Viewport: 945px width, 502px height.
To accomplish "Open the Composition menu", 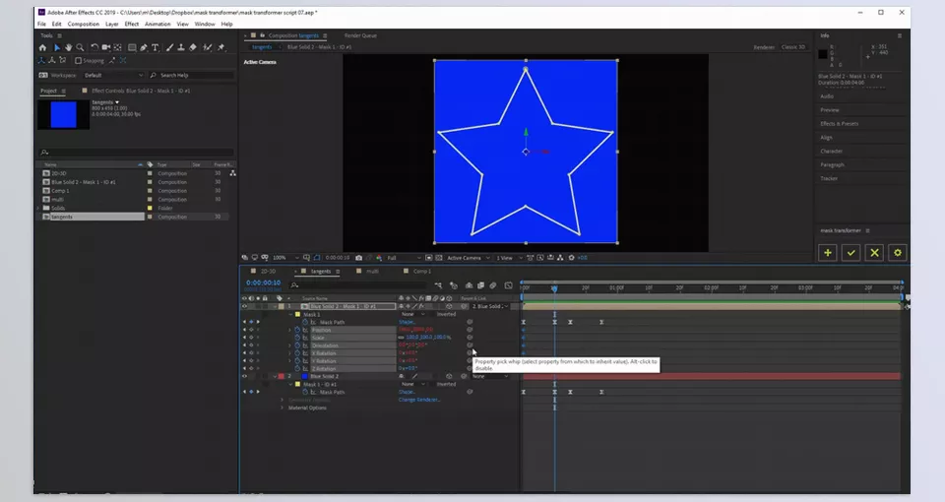I will 83,24.
